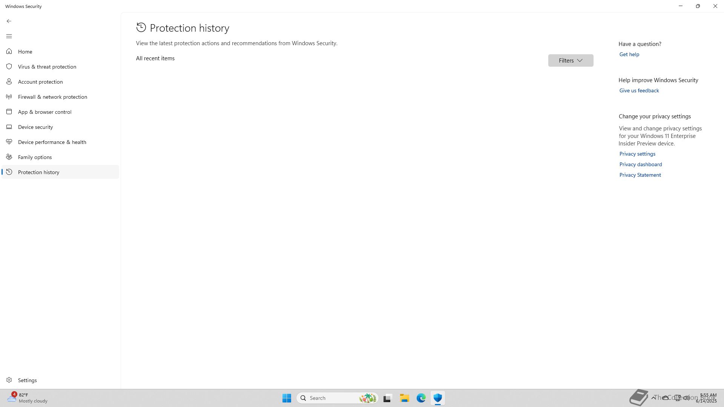The width and height of the screenshot is (724, 407).
Task: Click the Device performance & health heart icon
Action: [9, 142]
